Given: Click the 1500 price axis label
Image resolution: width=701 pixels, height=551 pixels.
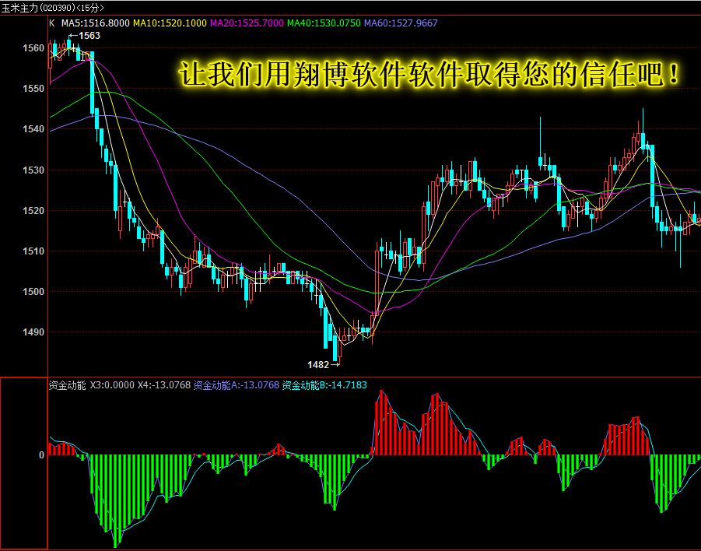Looking at the screenshot, I should point(33,292).
